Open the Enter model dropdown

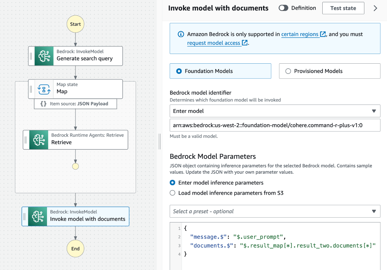point(275,111)
